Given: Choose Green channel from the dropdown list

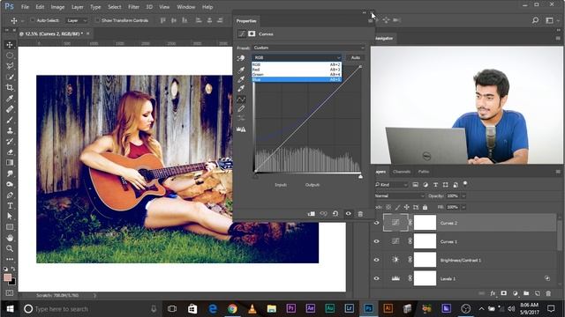Looking at the screenshot, I should pyautogui.click(x=297, y=74).
